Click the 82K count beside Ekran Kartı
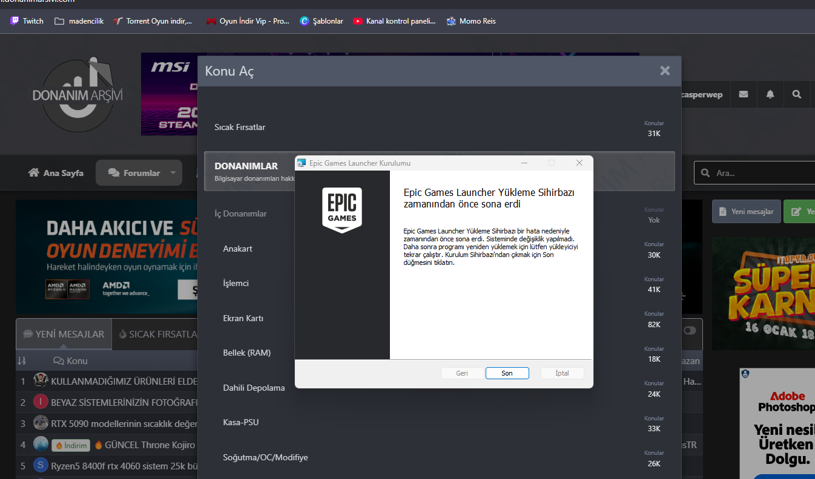 (654, 325)
